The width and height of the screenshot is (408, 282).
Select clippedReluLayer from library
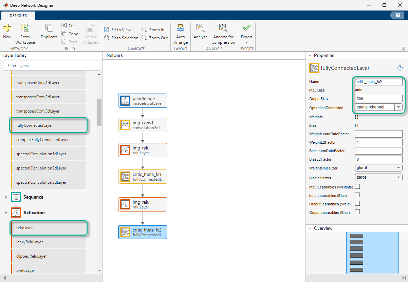pos(49,256)
